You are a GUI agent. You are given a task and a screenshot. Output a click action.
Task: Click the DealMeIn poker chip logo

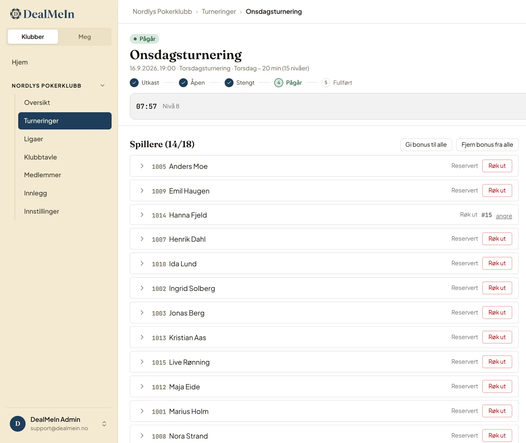coord(15,14)
